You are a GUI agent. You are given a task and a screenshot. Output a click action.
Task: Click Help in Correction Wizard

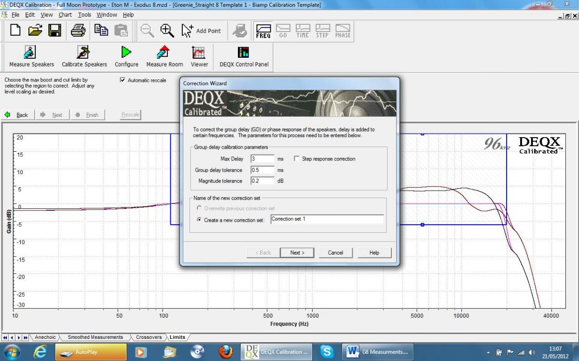374,253
